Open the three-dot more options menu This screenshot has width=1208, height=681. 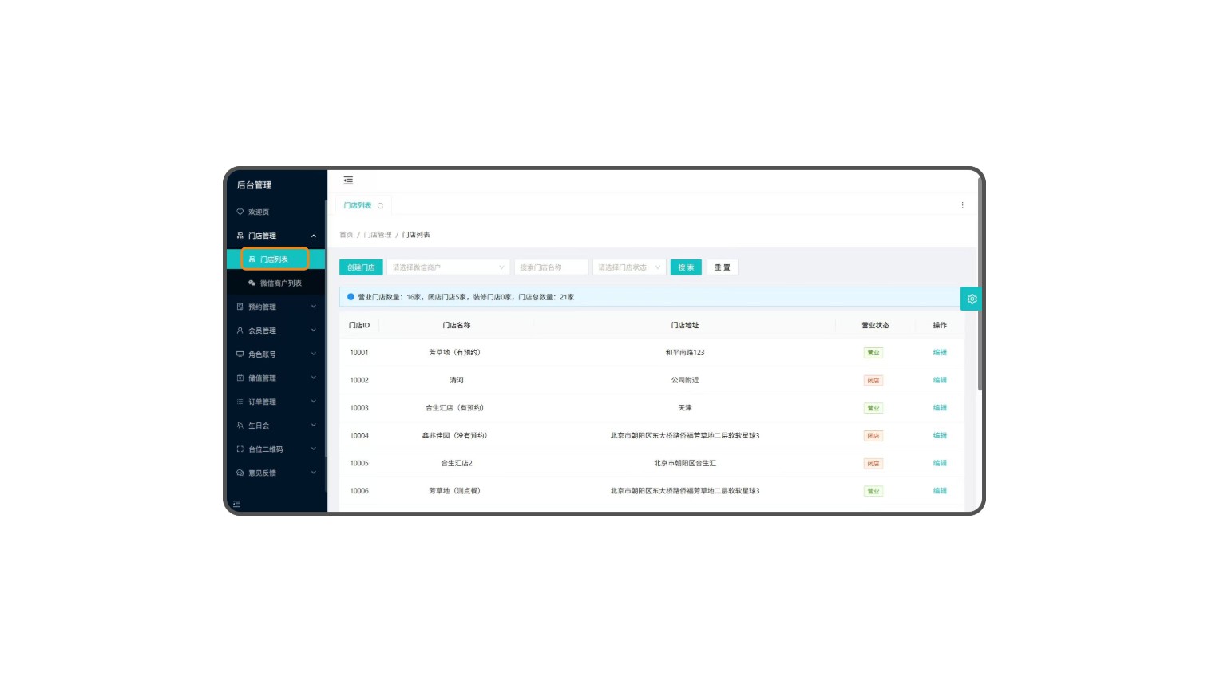(x=962, y=205)
